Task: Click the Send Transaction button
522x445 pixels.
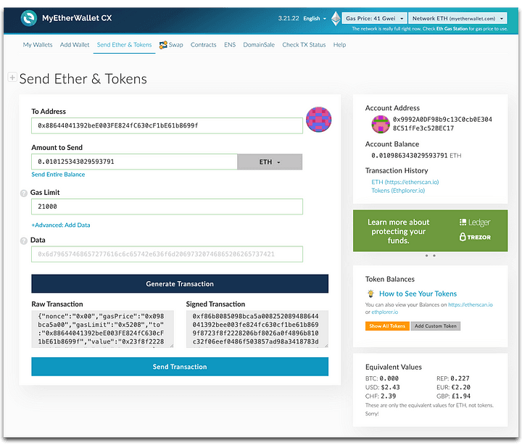Action: 180,367
